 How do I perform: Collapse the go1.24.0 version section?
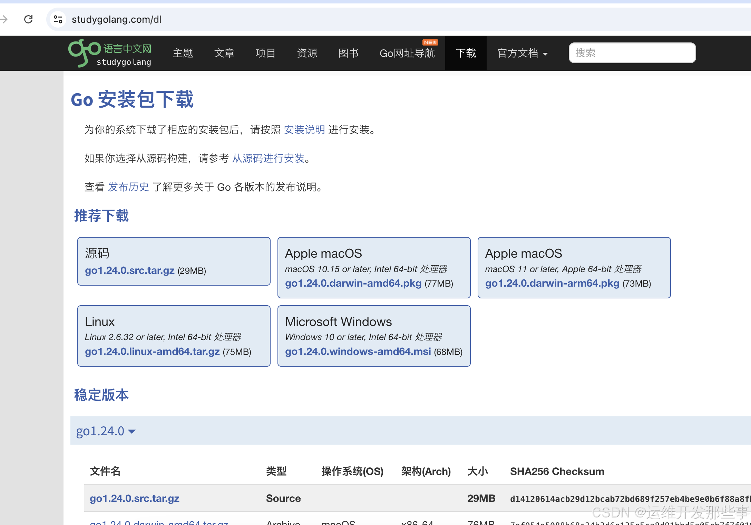pos(106,431)
